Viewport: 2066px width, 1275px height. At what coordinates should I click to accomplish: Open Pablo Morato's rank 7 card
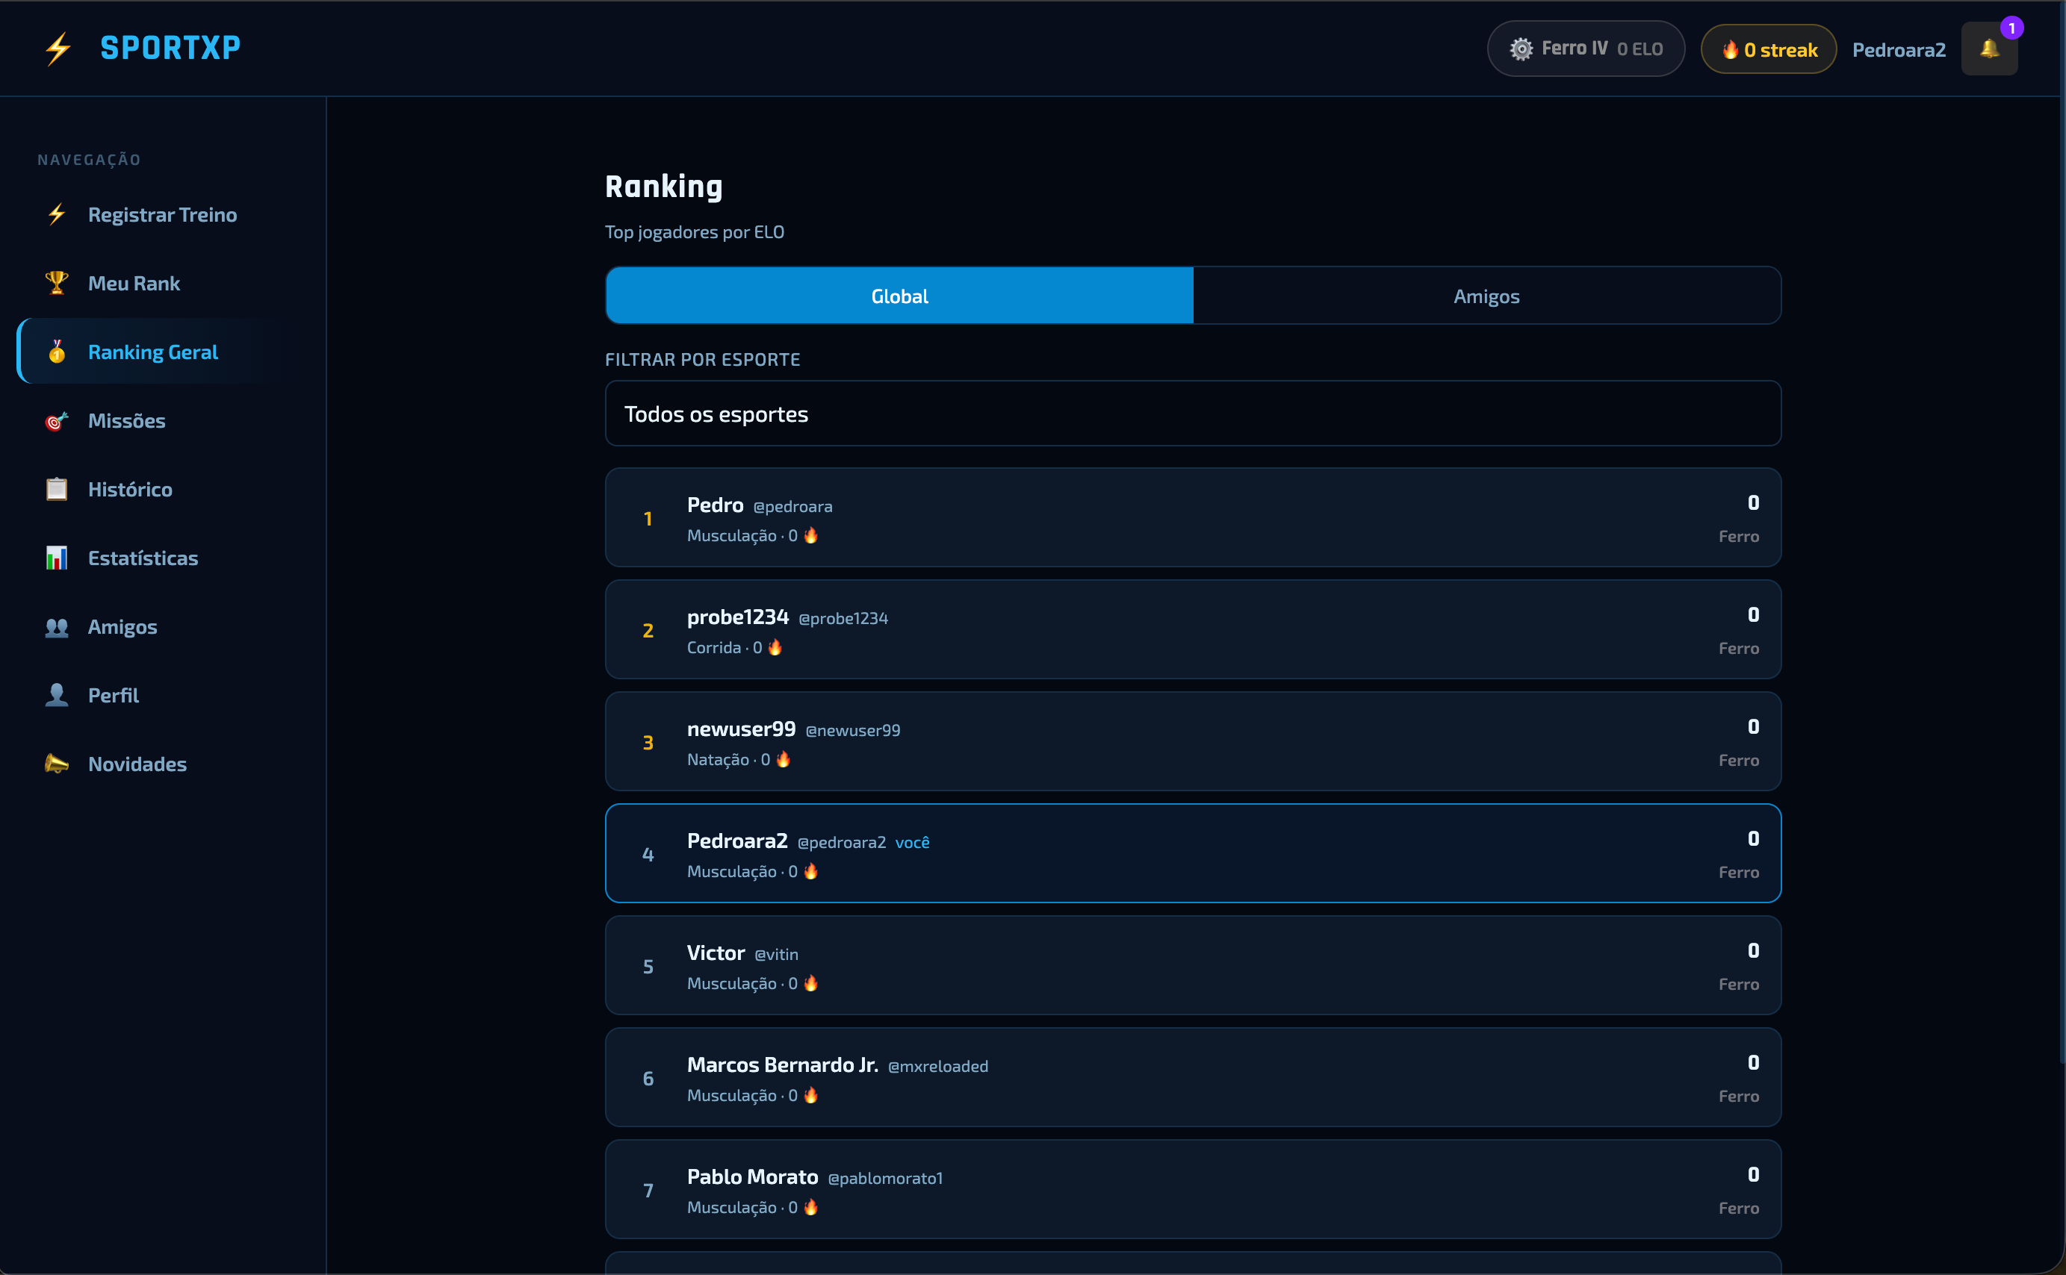tap(1193, 1190)
